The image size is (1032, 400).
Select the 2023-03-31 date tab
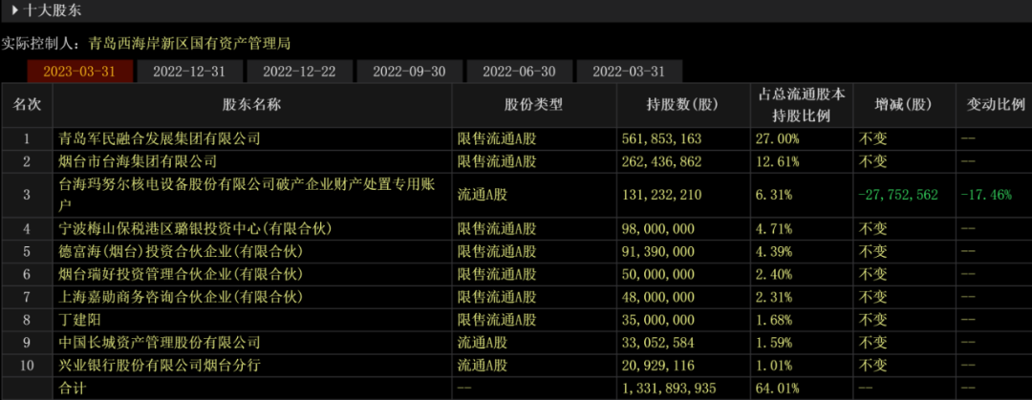tap(79, 71)
